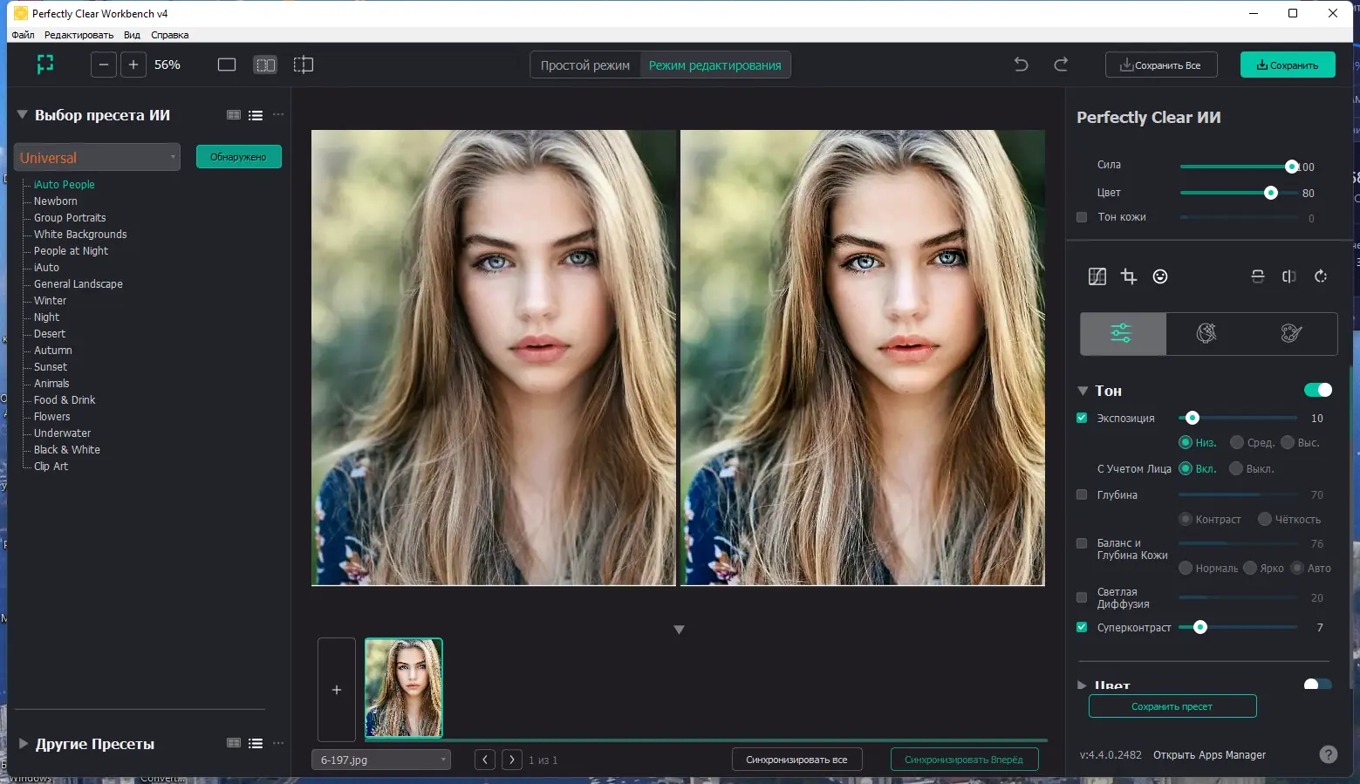Click the Сохранить Все button
1360x784 pixels.
[x=1161, y=65]
